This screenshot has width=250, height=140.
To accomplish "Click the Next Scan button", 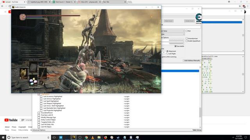I will click(x=168, y=21).
